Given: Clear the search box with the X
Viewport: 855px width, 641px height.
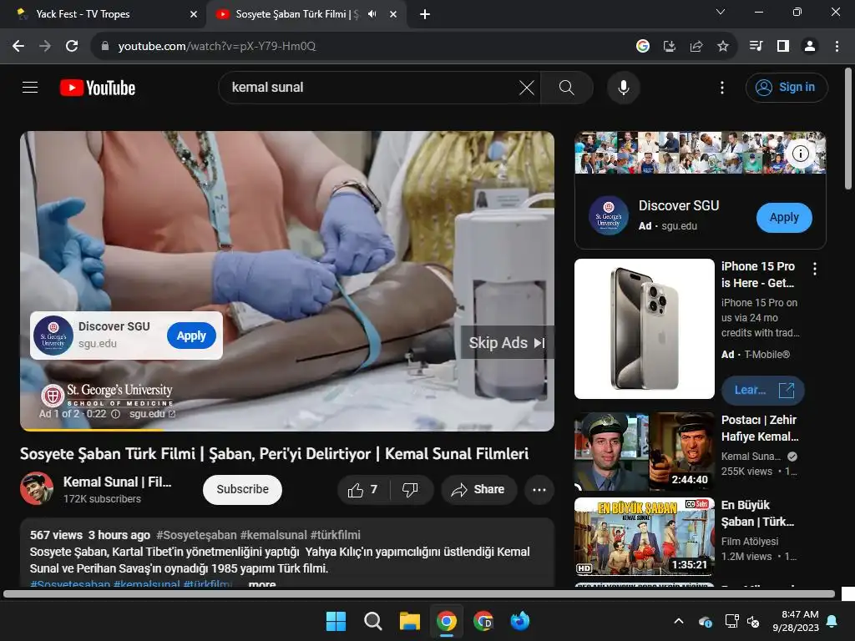Looking at the screenshot, I should coord(526,87).
